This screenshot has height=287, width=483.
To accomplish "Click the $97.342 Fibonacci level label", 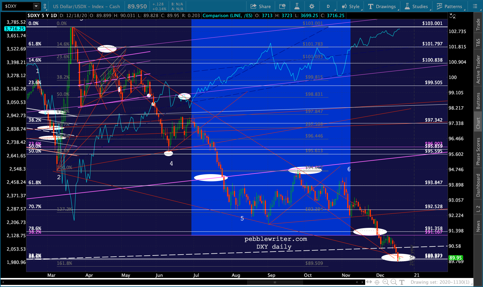I will coord(434,120).
